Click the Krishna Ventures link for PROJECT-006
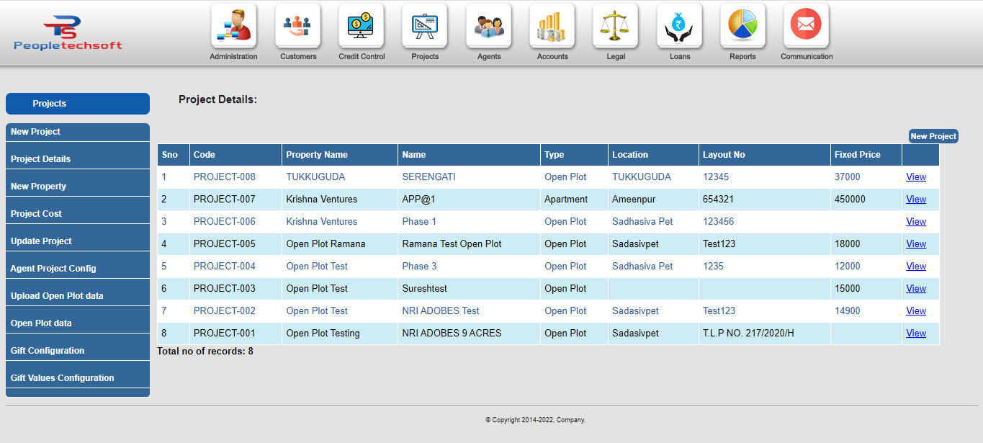The width and height of the screenshot is (983, 443). click(x=320, y=221)
